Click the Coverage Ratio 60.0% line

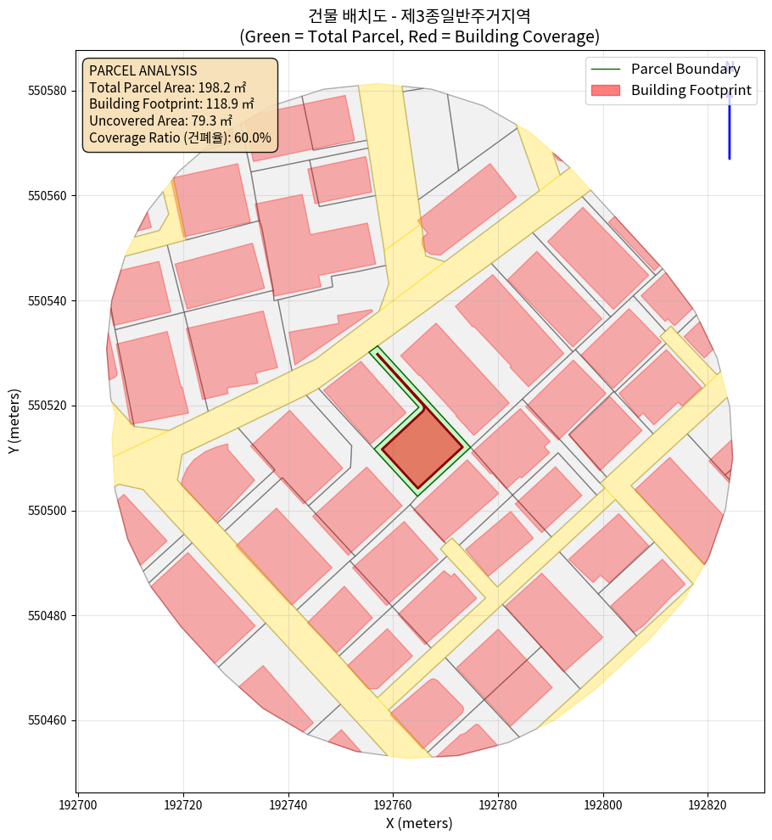coord(180,137)
